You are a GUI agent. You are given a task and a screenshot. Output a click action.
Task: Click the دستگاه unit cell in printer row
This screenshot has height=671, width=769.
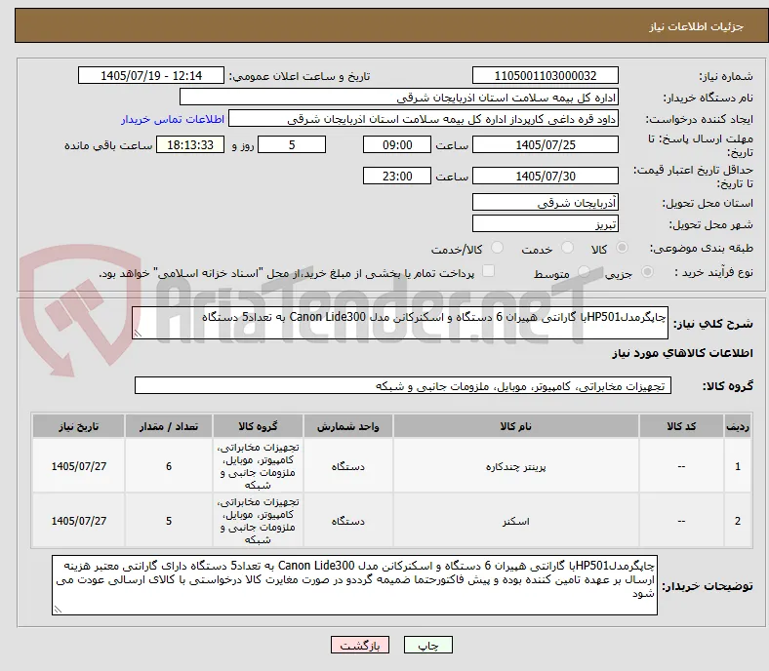(347, 465)
